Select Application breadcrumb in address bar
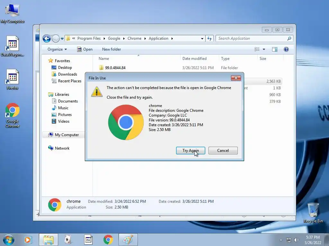329x246 pixels. (x=158, y=38)
